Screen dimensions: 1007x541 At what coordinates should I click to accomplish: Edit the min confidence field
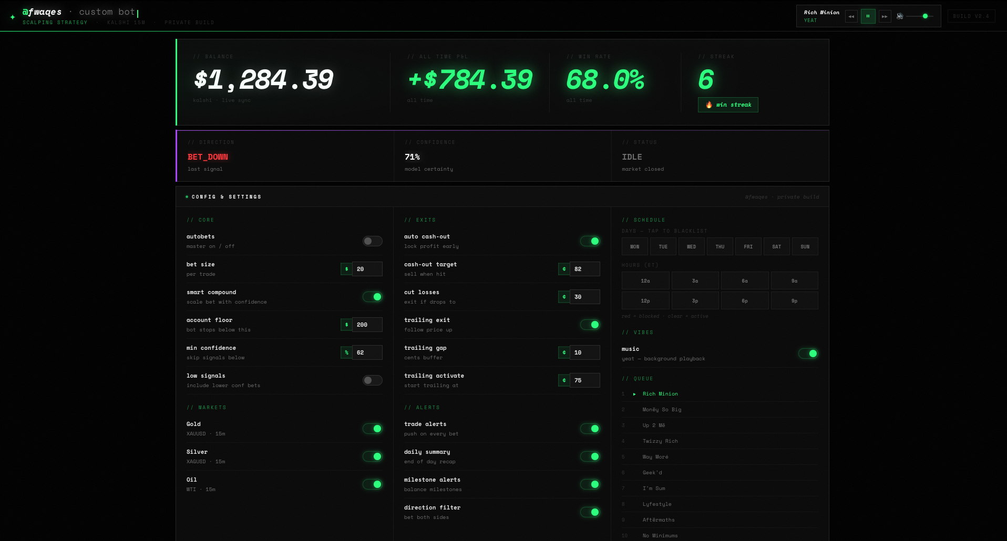coord(367,352)
